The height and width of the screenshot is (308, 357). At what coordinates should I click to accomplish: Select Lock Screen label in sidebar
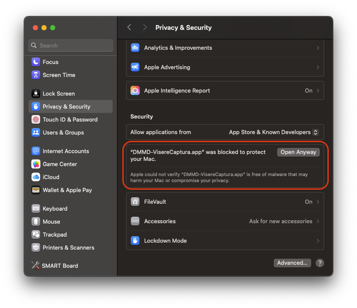tap(59, 93)
